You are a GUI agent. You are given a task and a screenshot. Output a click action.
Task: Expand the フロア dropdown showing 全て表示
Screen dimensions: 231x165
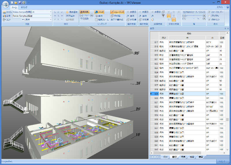click(51, 20)
